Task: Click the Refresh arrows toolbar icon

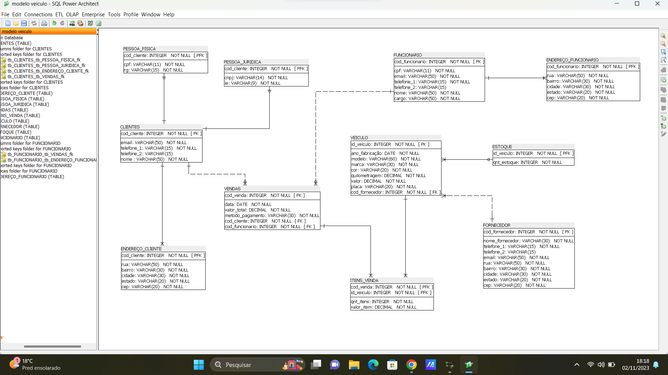Action: (x=34, y=23)
